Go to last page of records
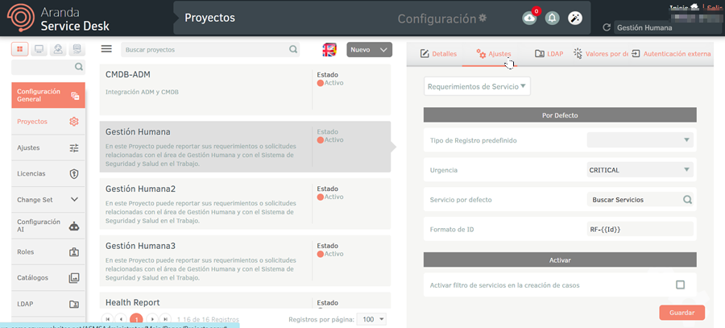Screen dimensions: 725x328 [x=165, y=319]
